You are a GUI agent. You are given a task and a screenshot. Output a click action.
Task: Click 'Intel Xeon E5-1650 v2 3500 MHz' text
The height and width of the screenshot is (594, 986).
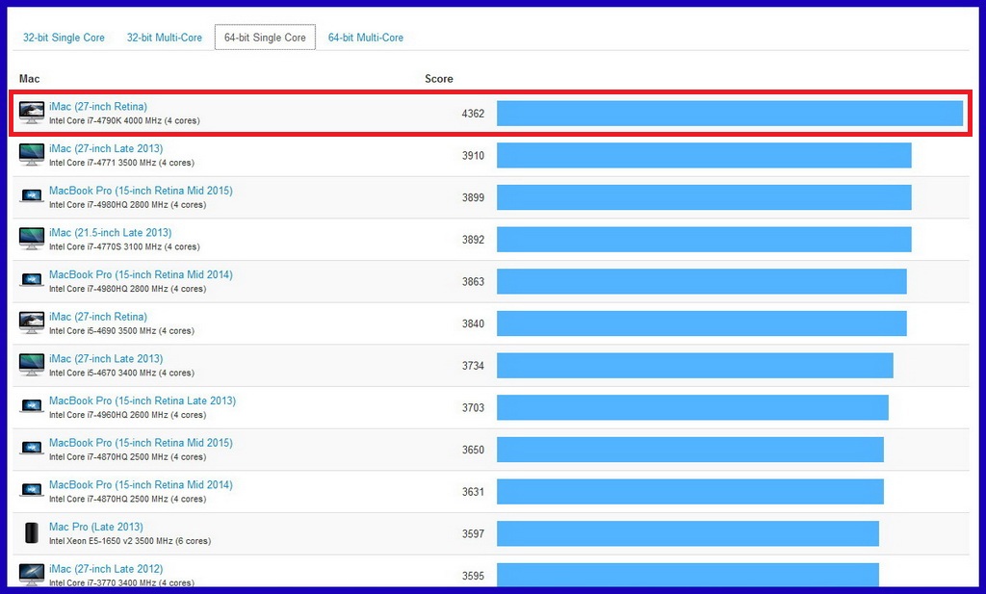[111, 541]
